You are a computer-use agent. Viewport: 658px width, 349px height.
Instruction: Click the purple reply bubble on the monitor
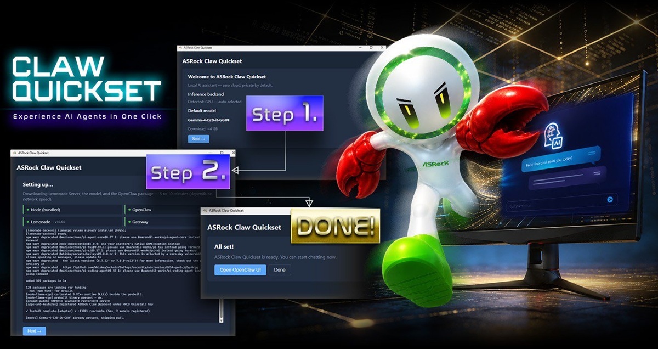click(x=568, y=179)
